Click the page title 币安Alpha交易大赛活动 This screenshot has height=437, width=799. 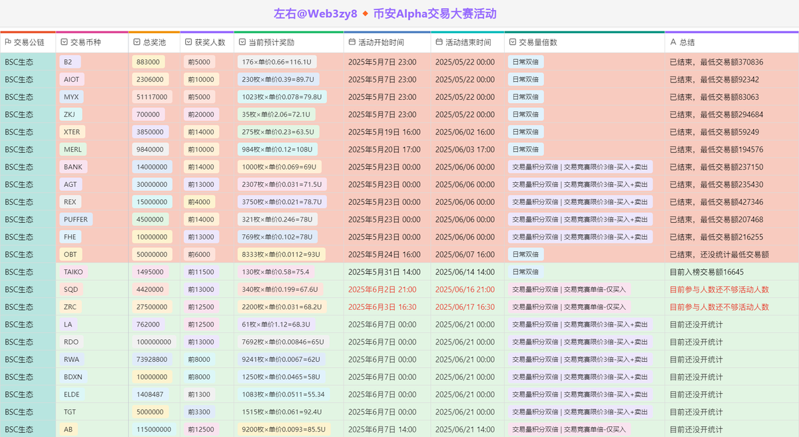(x=435, y=13)
